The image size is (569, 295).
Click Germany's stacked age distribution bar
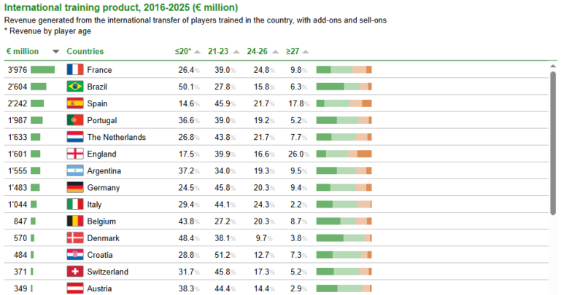pyautogui.click(x=344, y=188)
